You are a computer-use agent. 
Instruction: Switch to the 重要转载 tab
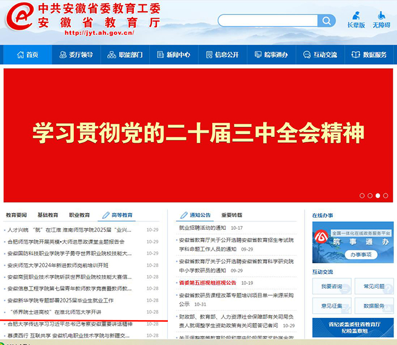tap(231, 215)
